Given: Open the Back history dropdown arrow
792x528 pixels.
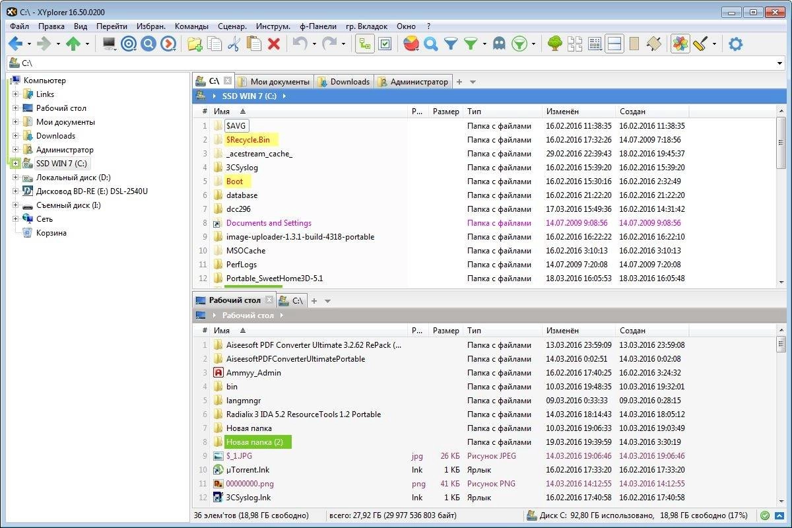Looking at the screenshot, I should [x=29, y=45].
